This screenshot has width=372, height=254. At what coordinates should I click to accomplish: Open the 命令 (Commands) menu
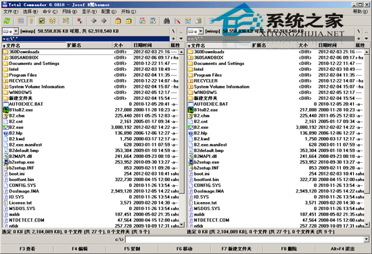point(50,11)
